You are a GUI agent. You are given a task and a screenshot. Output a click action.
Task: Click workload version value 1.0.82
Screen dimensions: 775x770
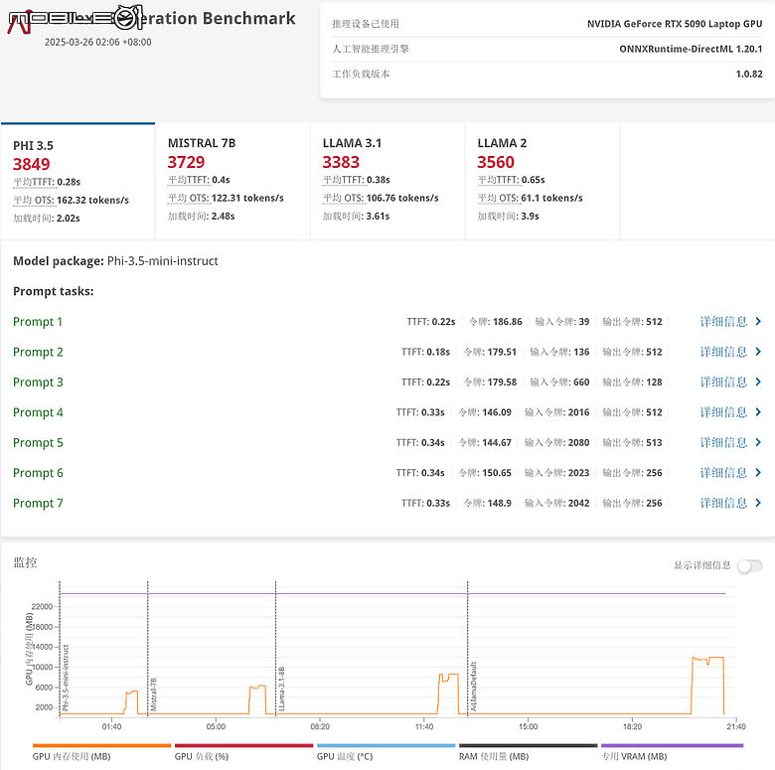(x=749, y=75)
